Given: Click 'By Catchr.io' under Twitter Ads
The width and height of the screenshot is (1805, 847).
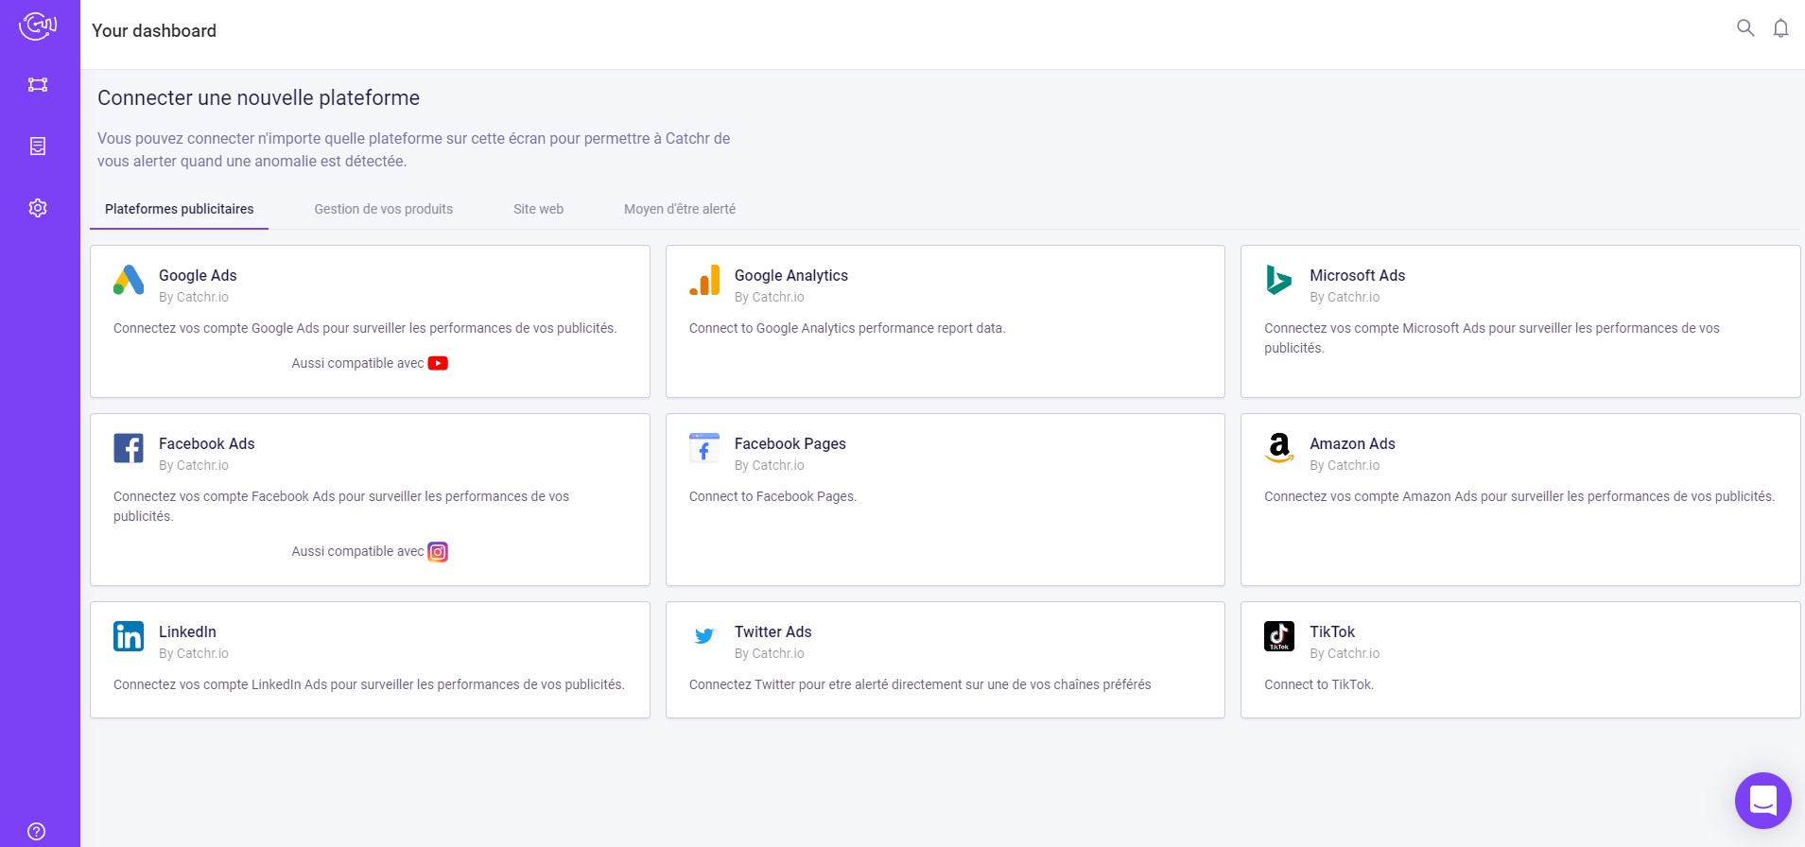Looking at the screenshot, I should [770, 653].
